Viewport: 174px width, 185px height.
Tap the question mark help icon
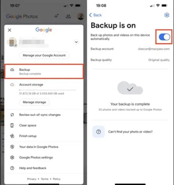point(99,132)
